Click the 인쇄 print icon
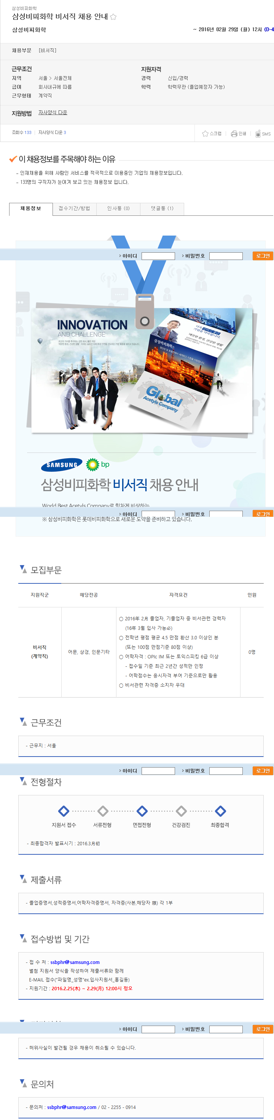Viewport: 274px width, 1120px height. click(x=234, y=134)
